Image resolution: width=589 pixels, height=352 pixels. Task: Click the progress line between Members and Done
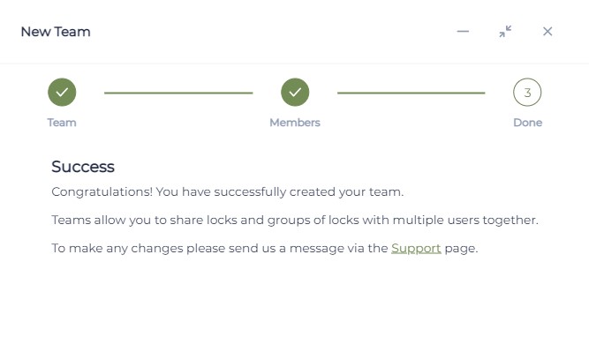pyautogui.click(x=412, y=93)
